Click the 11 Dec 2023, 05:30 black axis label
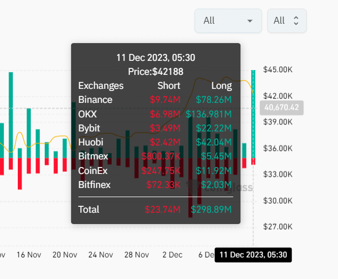The width and height of the screenshot is (338, 279). [x=253, y=255]
